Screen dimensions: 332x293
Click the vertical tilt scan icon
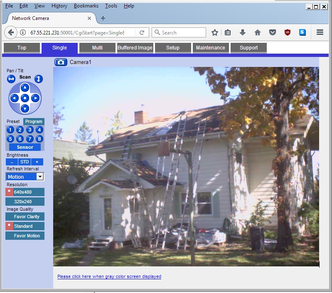(x=38, y=79)
